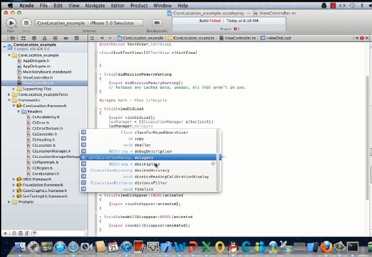The height and width of the screenshot is (257, 372).
Task: Open the CoreLocation_example scheme selector
Action: pyautogui.click(x=61, y=23)
